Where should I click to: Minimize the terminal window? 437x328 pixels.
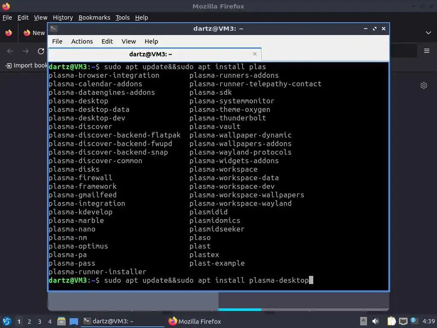(x=365, y=29)
